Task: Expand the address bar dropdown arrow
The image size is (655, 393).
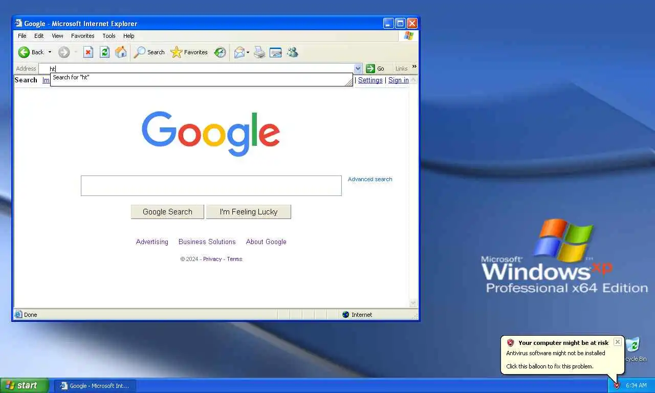Action: coord(358,69)
